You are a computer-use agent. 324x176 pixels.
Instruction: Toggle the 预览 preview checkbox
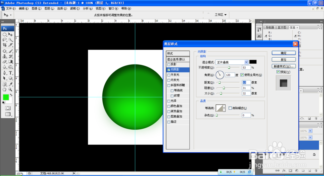[278, 72]
